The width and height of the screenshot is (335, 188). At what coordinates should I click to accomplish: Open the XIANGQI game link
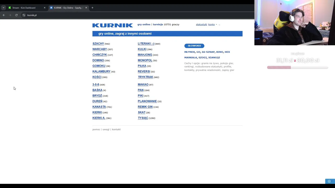(214, 57)
